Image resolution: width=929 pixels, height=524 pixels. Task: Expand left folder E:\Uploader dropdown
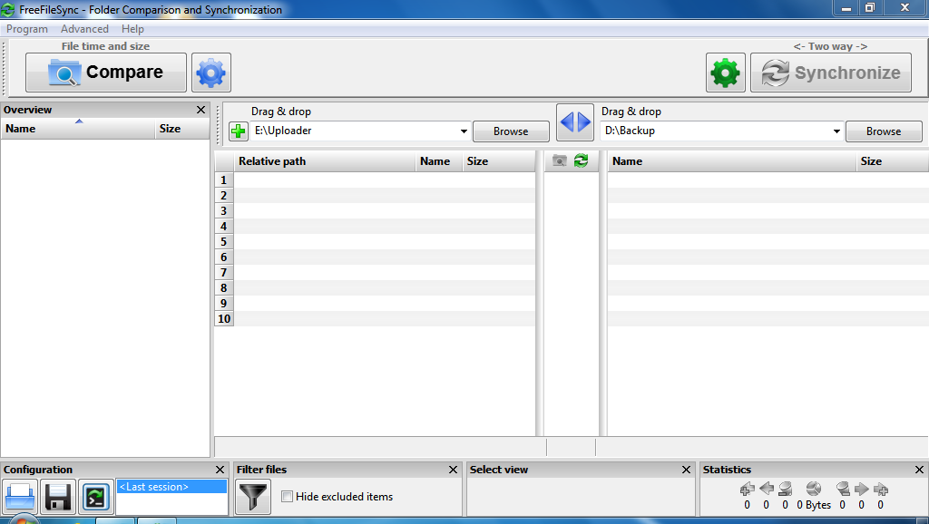(x=464, y=131)
